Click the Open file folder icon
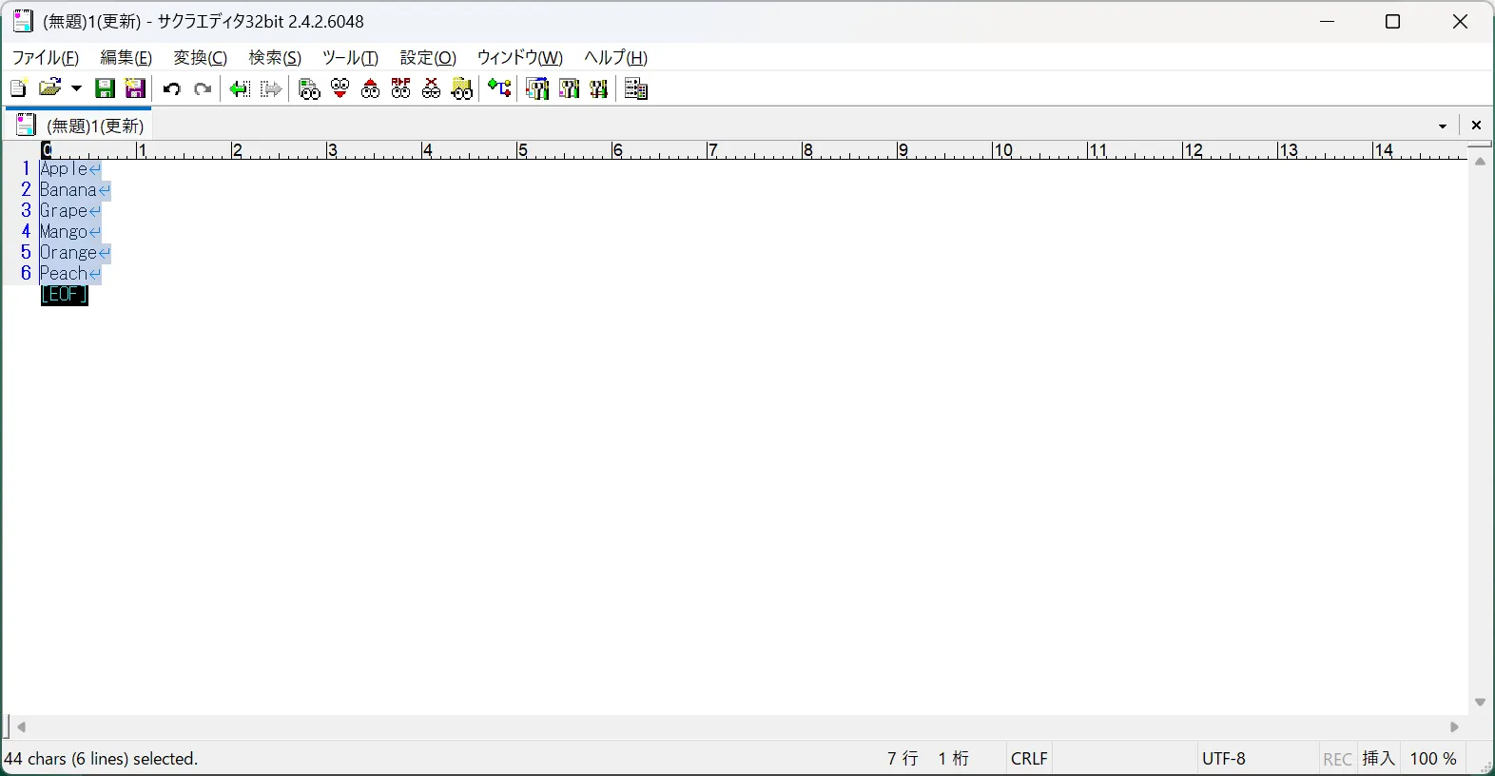This screenshot has width=1495, height=776. tap(49, 88)
